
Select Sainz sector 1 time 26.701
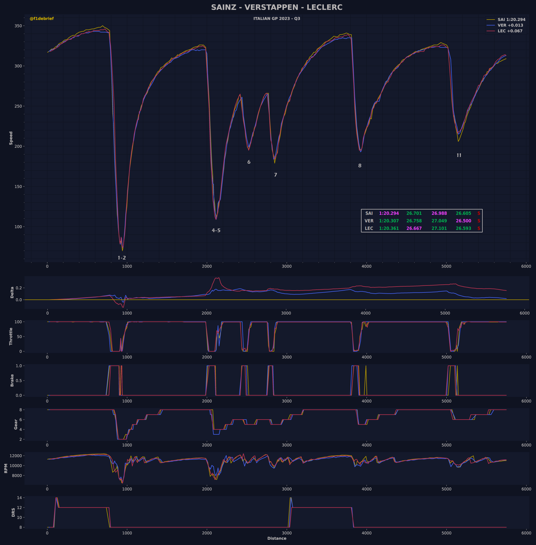414,213
